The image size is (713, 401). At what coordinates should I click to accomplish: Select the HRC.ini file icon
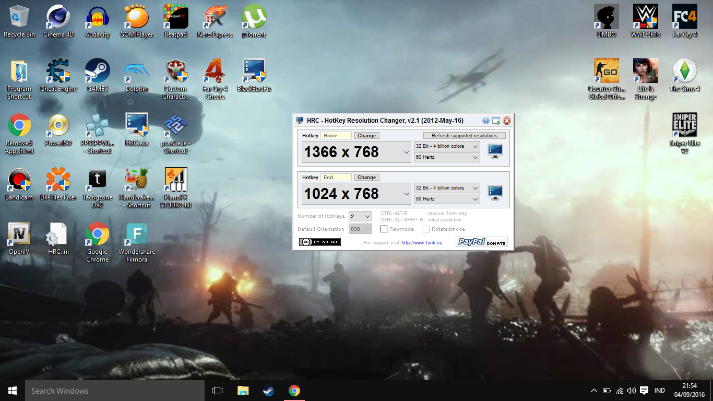(58, 239)
